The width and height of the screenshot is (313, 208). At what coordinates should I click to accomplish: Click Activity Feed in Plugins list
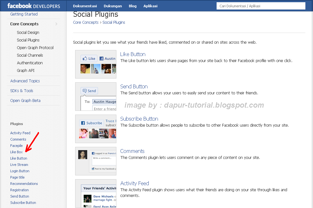point(20,133)
